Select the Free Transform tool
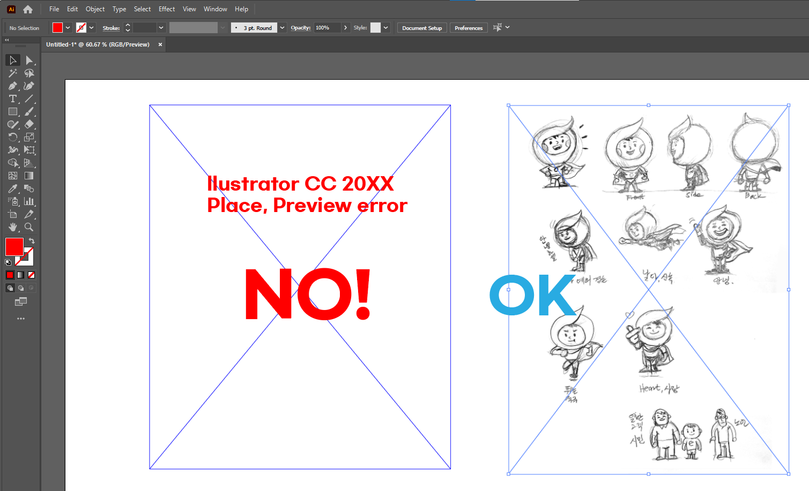Image resolution: width=809 pixels, height=491 pixels. [x=29, y=150]
